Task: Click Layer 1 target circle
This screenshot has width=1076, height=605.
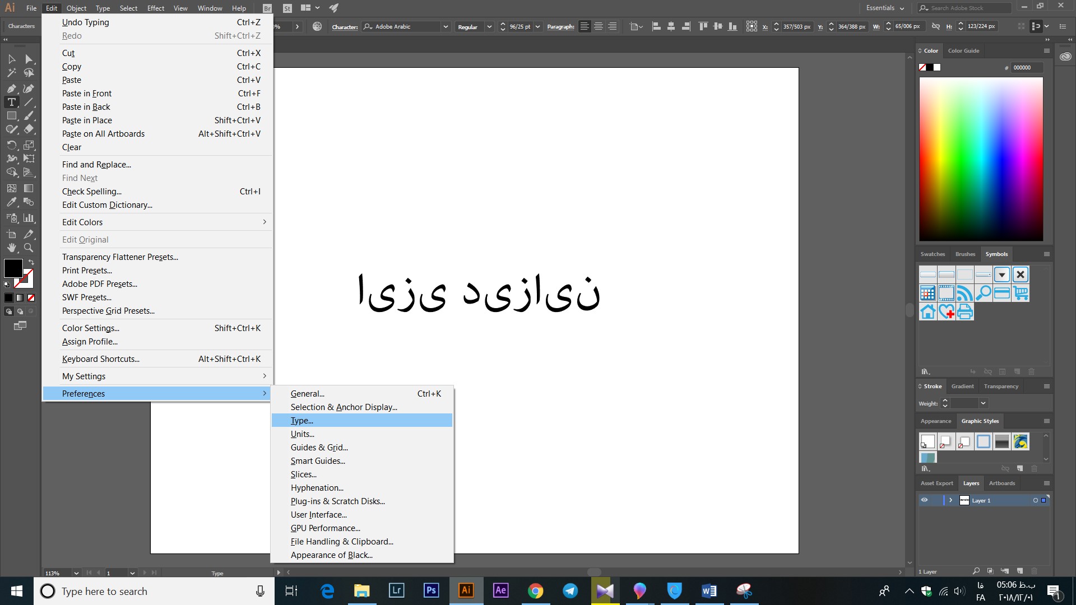Action: point(1035,500)
